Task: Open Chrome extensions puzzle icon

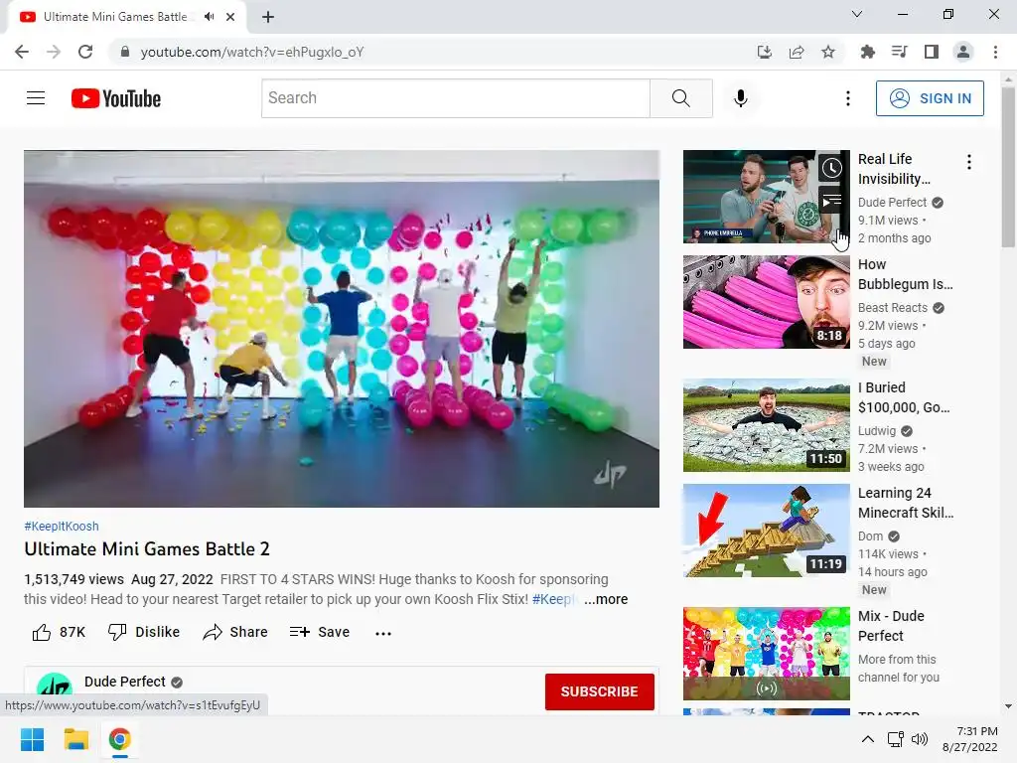Action: pos(867,52)
